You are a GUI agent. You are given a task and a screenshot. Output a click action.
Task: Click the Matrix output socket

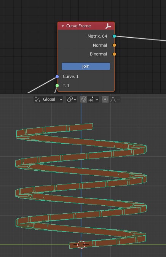pyautogui.click(x=114, y=36)
